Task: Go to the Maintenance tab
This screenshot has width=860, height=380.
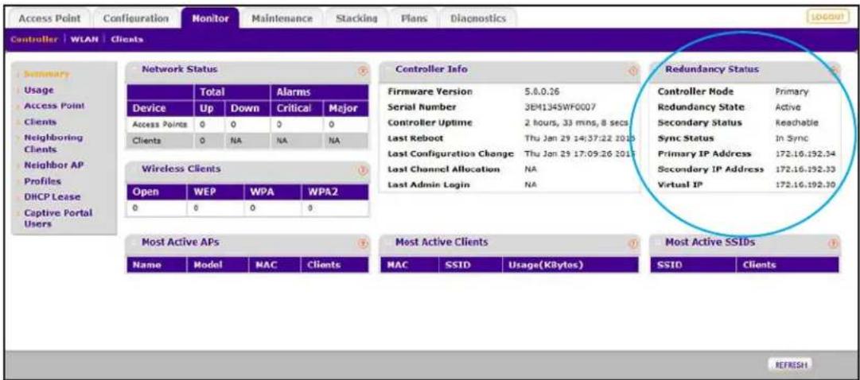Action: click(x=282, y=18)
